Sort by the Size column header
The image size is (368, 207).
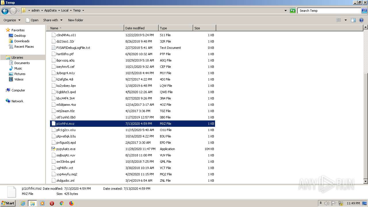pyautogui.click(x=204, y=28)
